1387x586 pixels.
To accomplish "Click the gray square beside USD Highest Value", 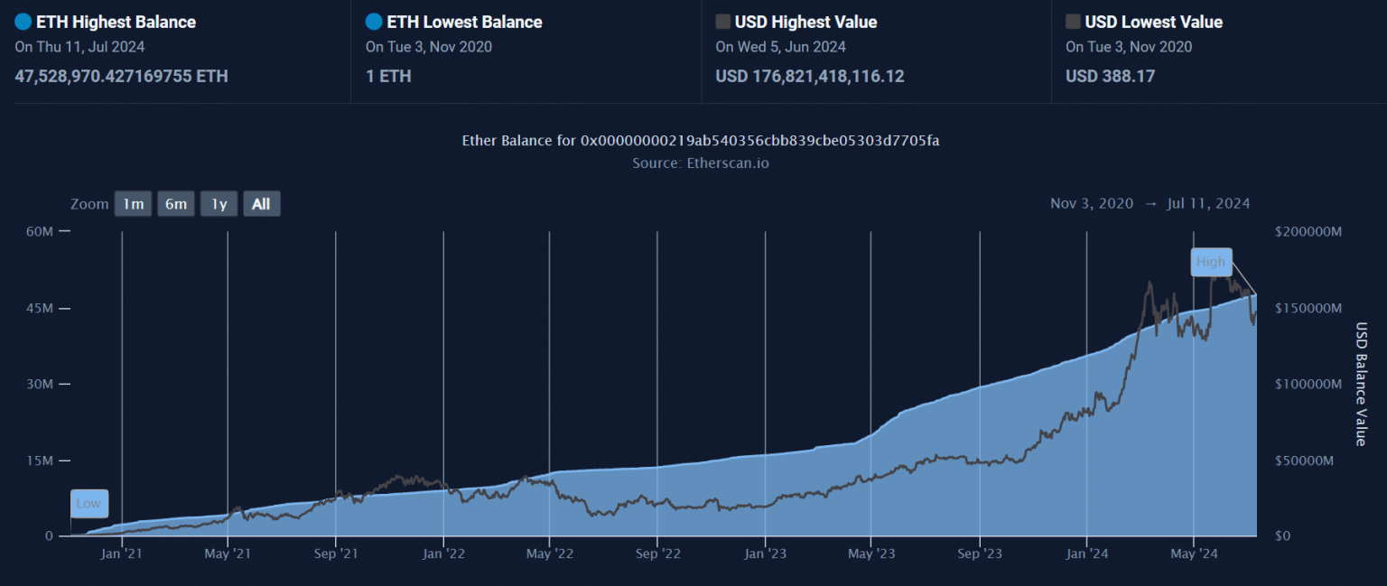I will (x=723, y=22).
